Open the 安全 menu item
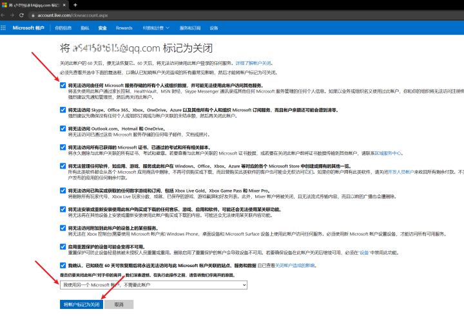 click(x=102, y=28)
